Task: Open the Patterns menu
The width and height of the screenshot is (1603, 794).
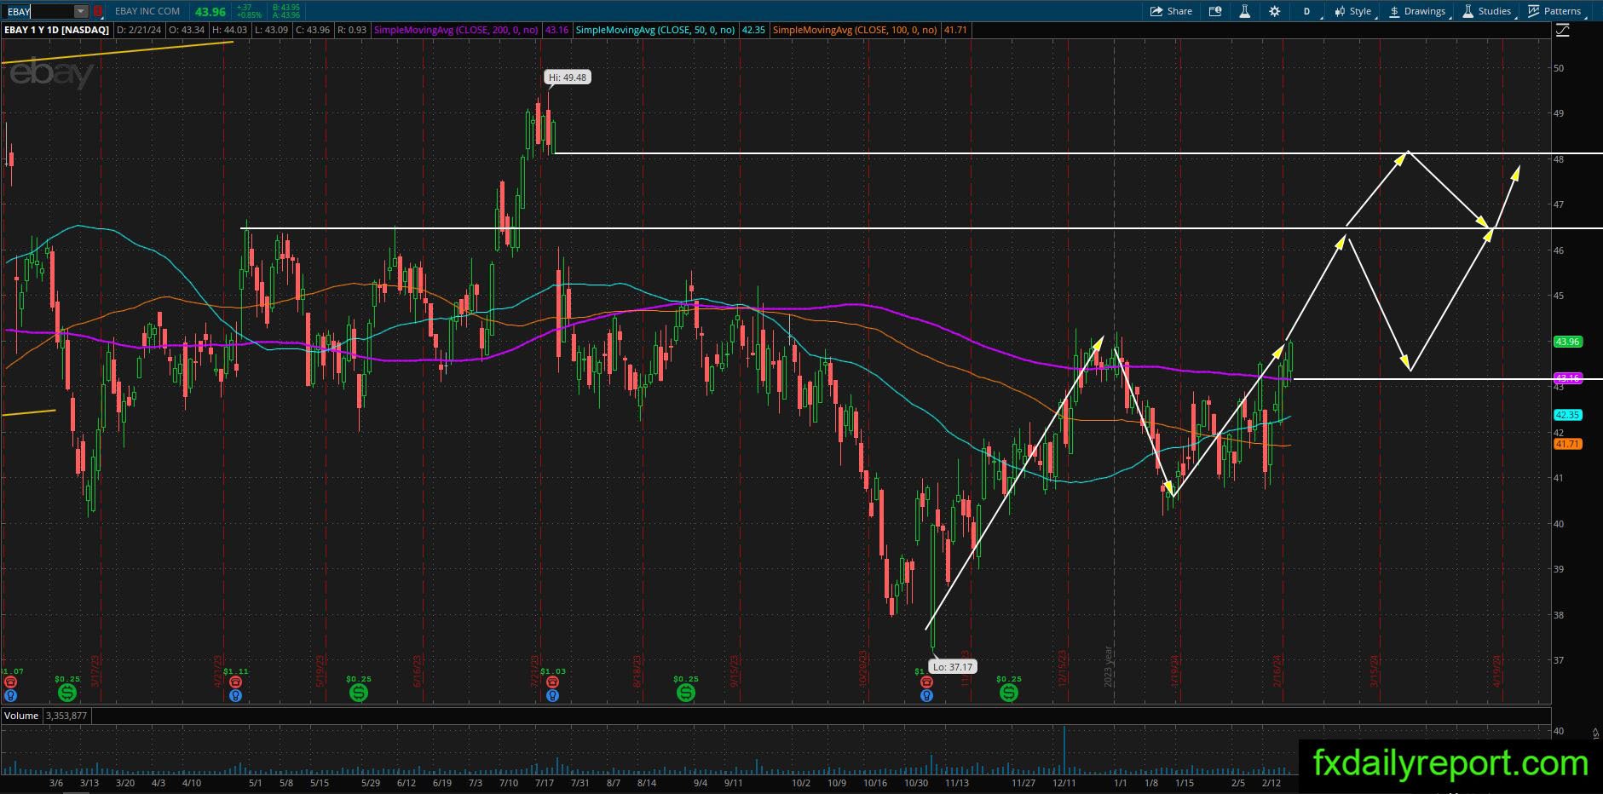Action: click(1554, 11)
